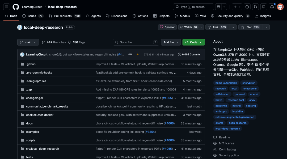287x159 pixels.
Task: Open the Contributing link
Action: [x=225, y=149]
